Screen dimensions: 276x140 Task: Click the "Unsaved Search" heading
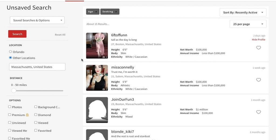click(29, 8)
